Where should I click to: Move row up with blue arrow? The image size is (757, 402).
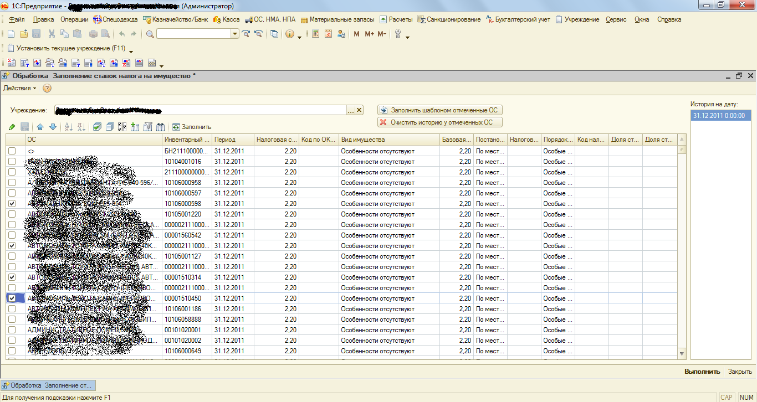pos(40,127)
